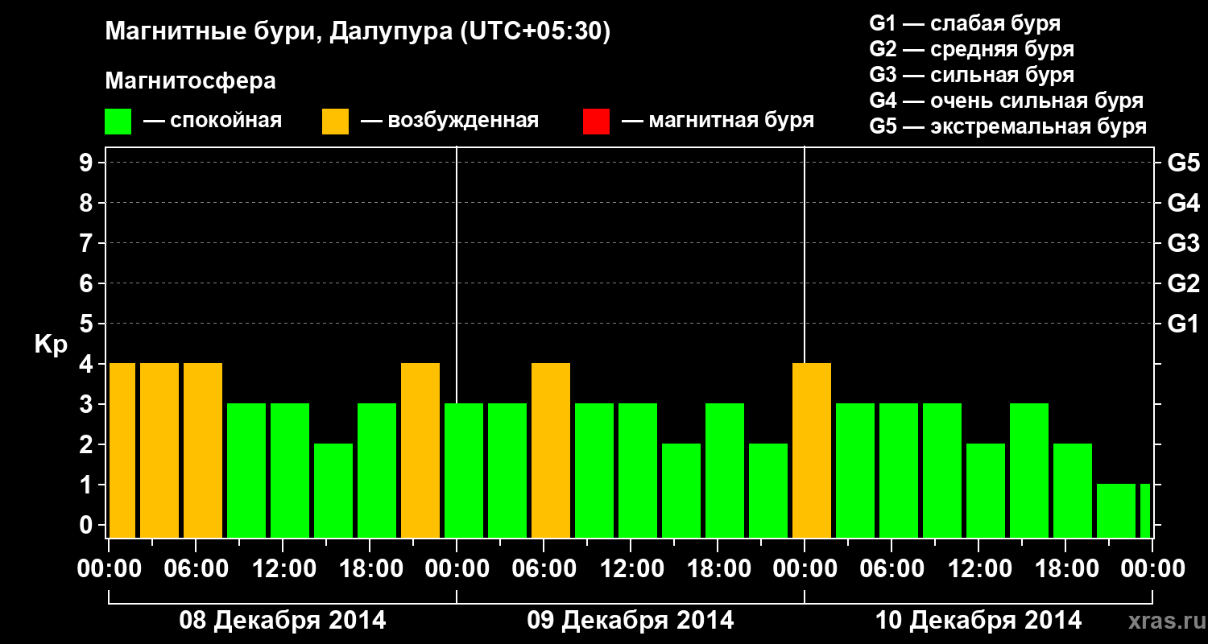Image resolution: width=1208 pixels, height=644 pixels.
Task: Click the right-axis 'G3' storm level label
Action: [1184, 243]
